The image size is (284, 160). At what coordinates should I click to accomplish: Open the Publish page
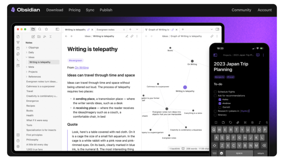click(106, 10)
